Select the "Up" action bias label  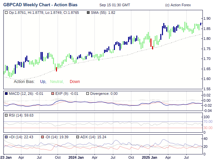coord(43,82)
